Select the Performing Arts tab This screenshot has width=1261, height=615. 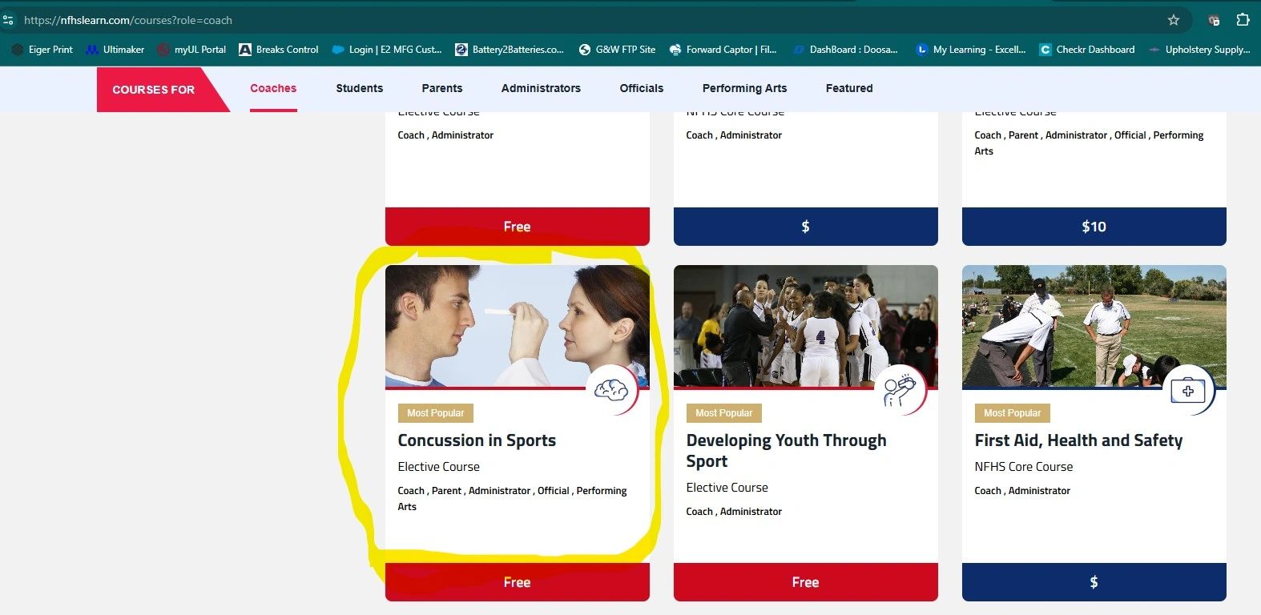744,88
